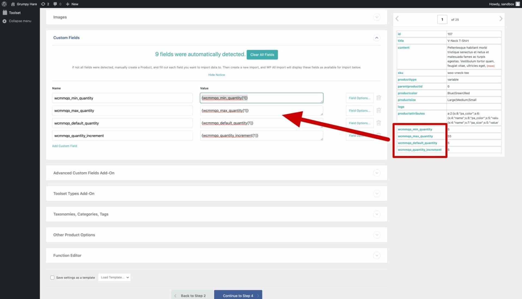Expand the Function Editor section
522x299 pixels.
(x=377, y=255)
